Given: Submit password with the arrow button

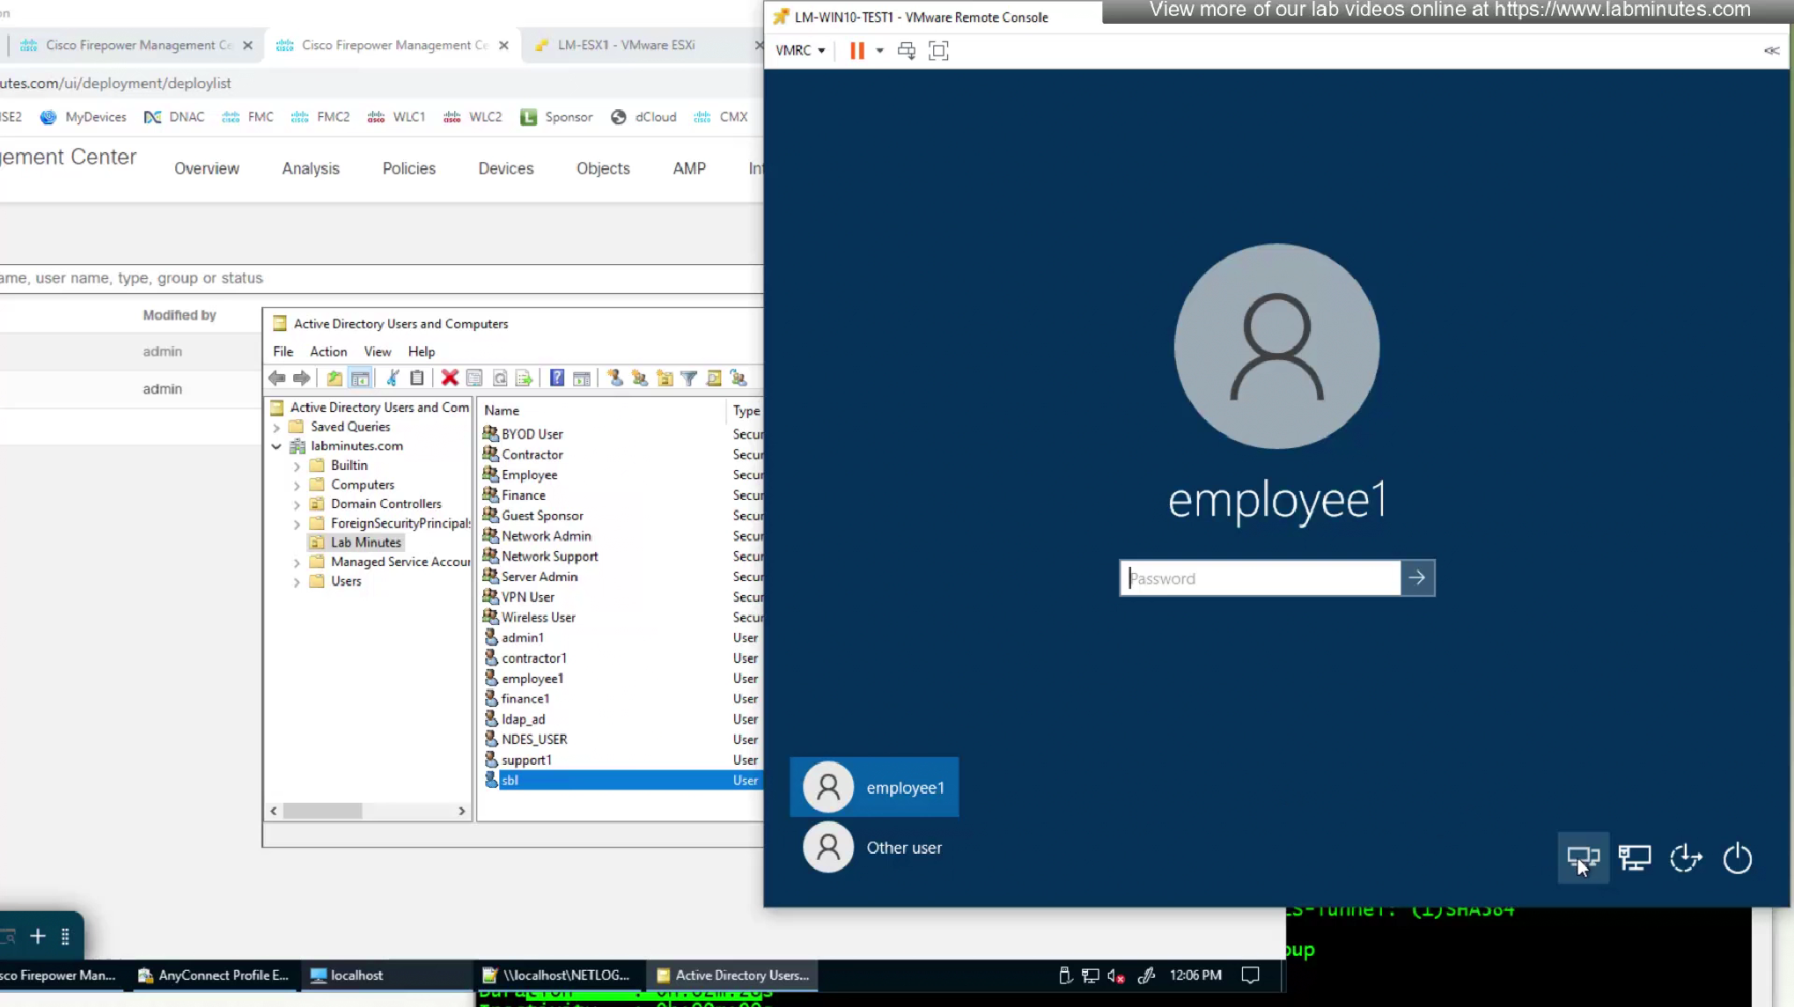Looking at the screenshot, I should (1416, 578).
